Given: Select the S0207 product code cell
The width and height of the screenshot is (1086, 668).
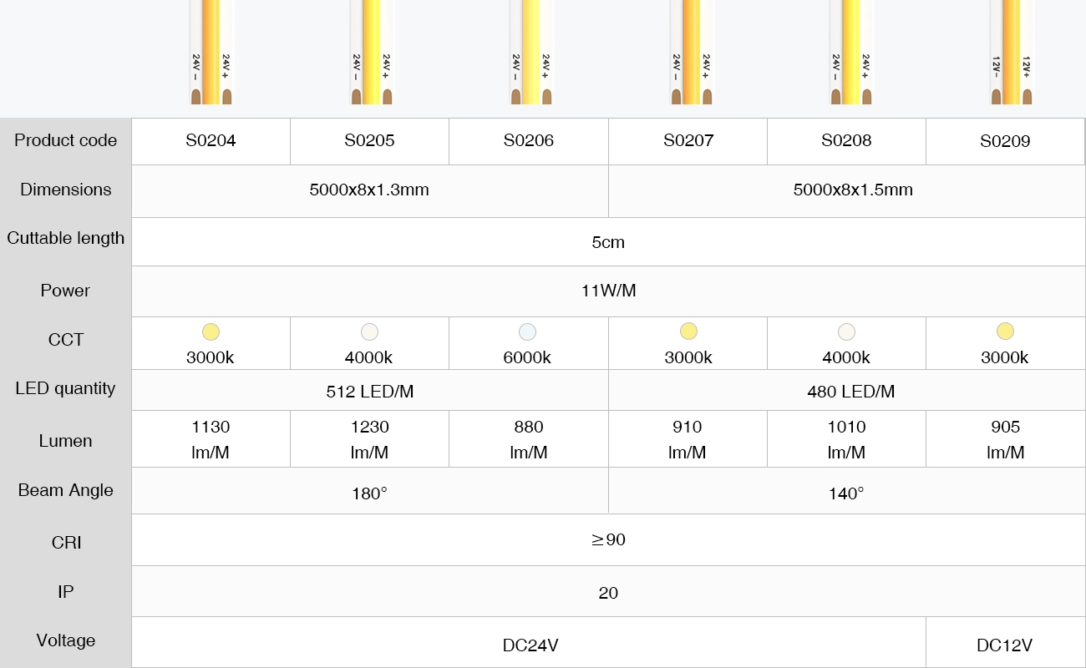Looking at the screenshot, I should pyautogui.click(x=688, y=141).
